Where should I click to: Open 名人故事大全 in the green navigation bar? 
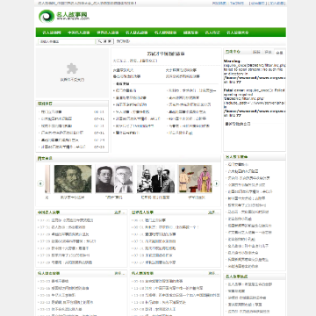click(x=238, y=32)
